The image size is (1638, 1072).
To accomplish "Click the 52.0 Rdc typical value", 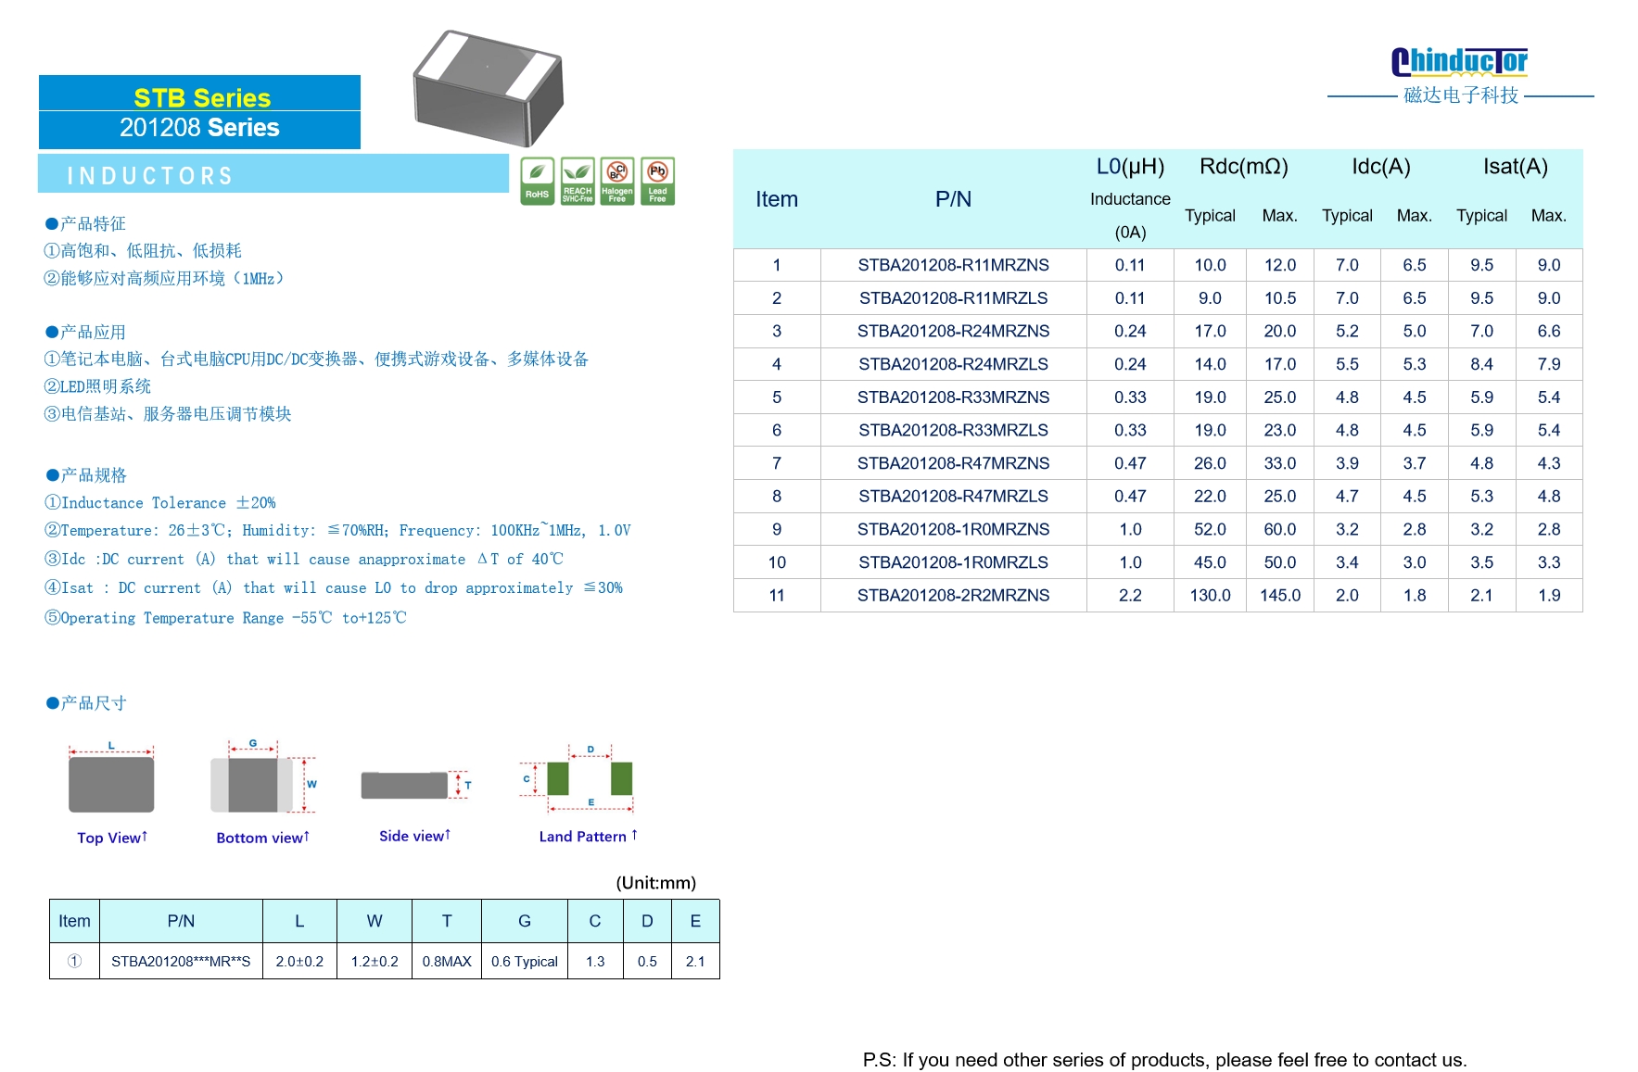I will (x=1210, y=529).
